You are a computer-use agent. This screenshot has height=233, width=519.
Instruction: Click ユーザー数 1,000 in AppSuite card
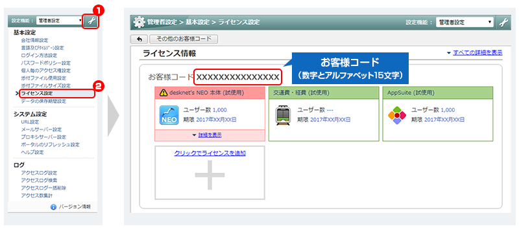coord(433,110)
